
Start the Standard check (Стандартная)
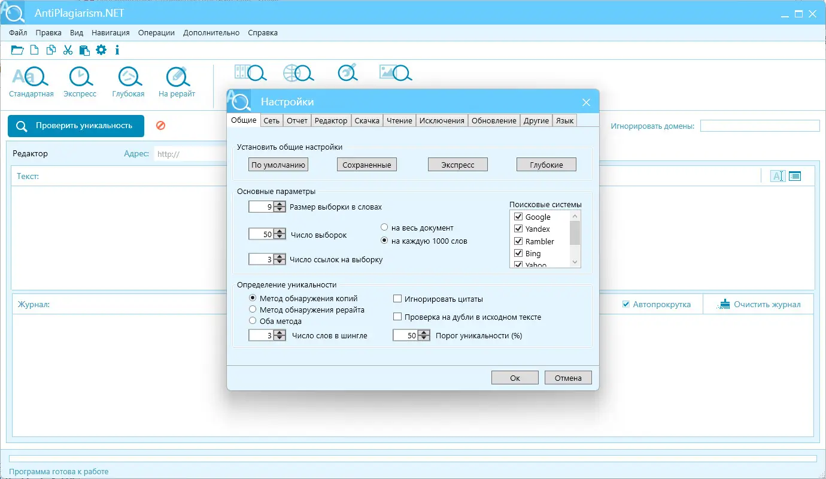31,82
